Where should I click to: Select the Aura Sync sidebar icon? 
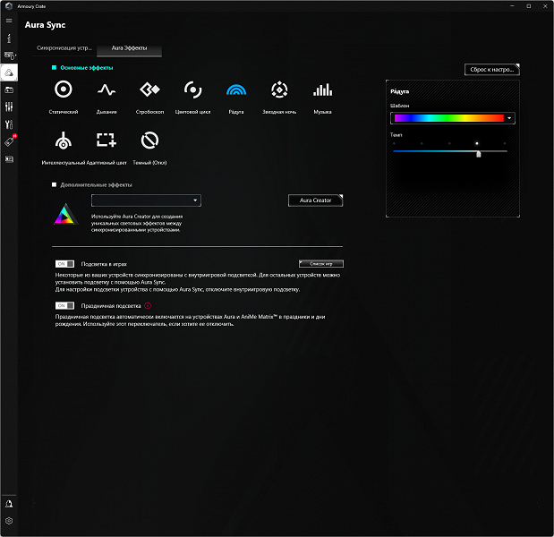click(9, 72)
